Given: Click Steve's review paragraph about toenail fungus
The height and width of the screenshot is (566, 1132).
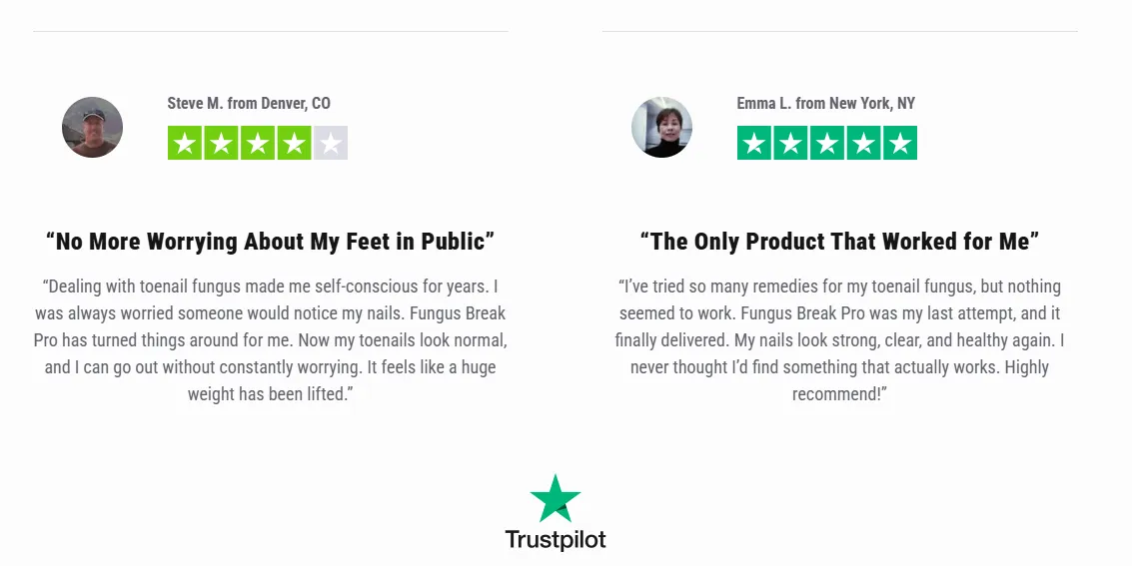Looking at the screenshot, I should coord(270,340).
